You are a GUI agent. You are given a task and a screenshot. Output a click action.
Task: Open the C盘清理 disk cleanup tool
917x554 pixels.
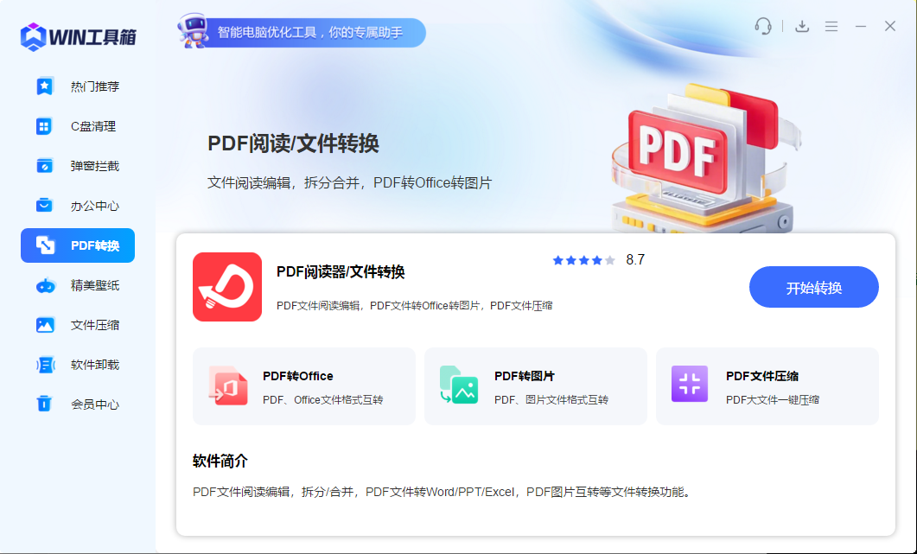click(x=77, y=125)
